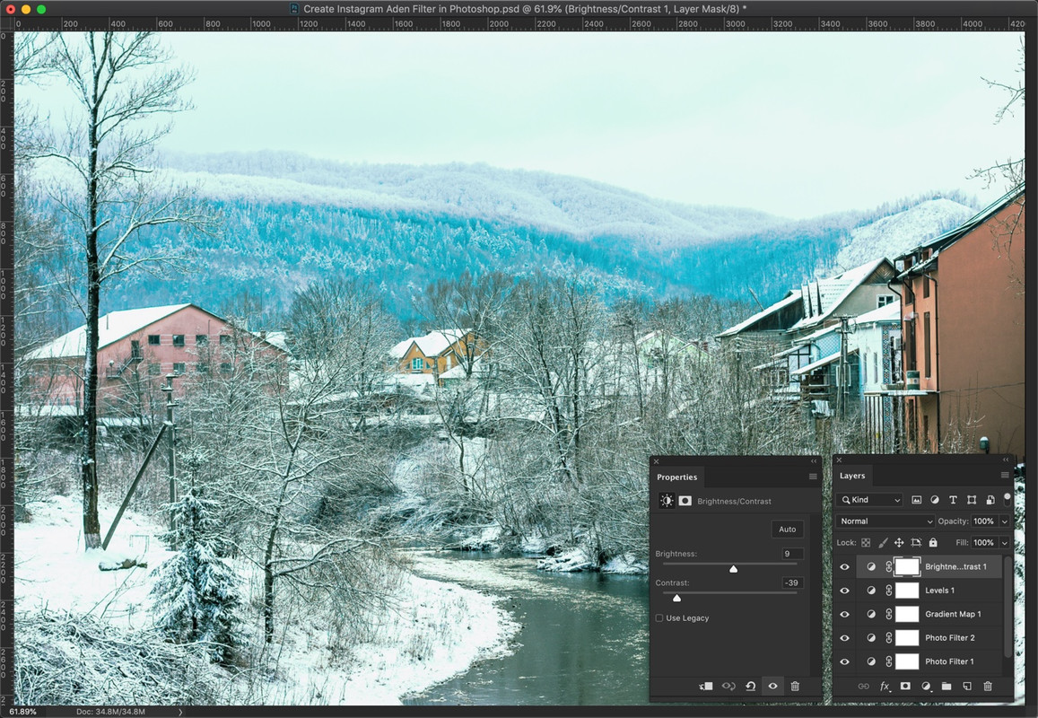
Task: Filter layers by smart objects icon
Action: [x=990, y=500]
